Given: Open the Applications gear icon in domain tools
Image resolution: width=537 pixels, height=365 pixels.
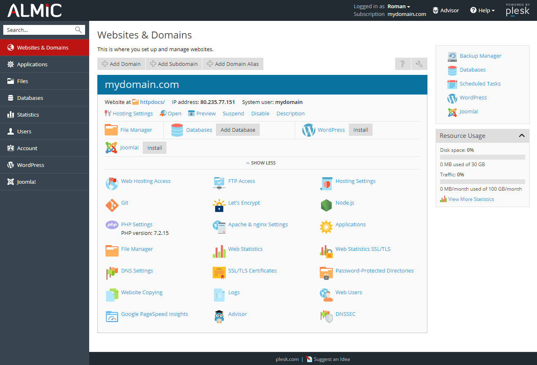Looking at the screenshot, I should 326,227.
